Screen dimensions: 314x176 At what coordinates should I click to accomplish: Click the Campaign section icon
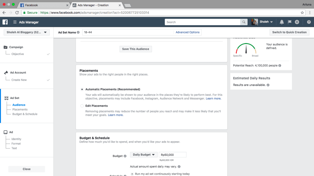[x=6, y=47]
